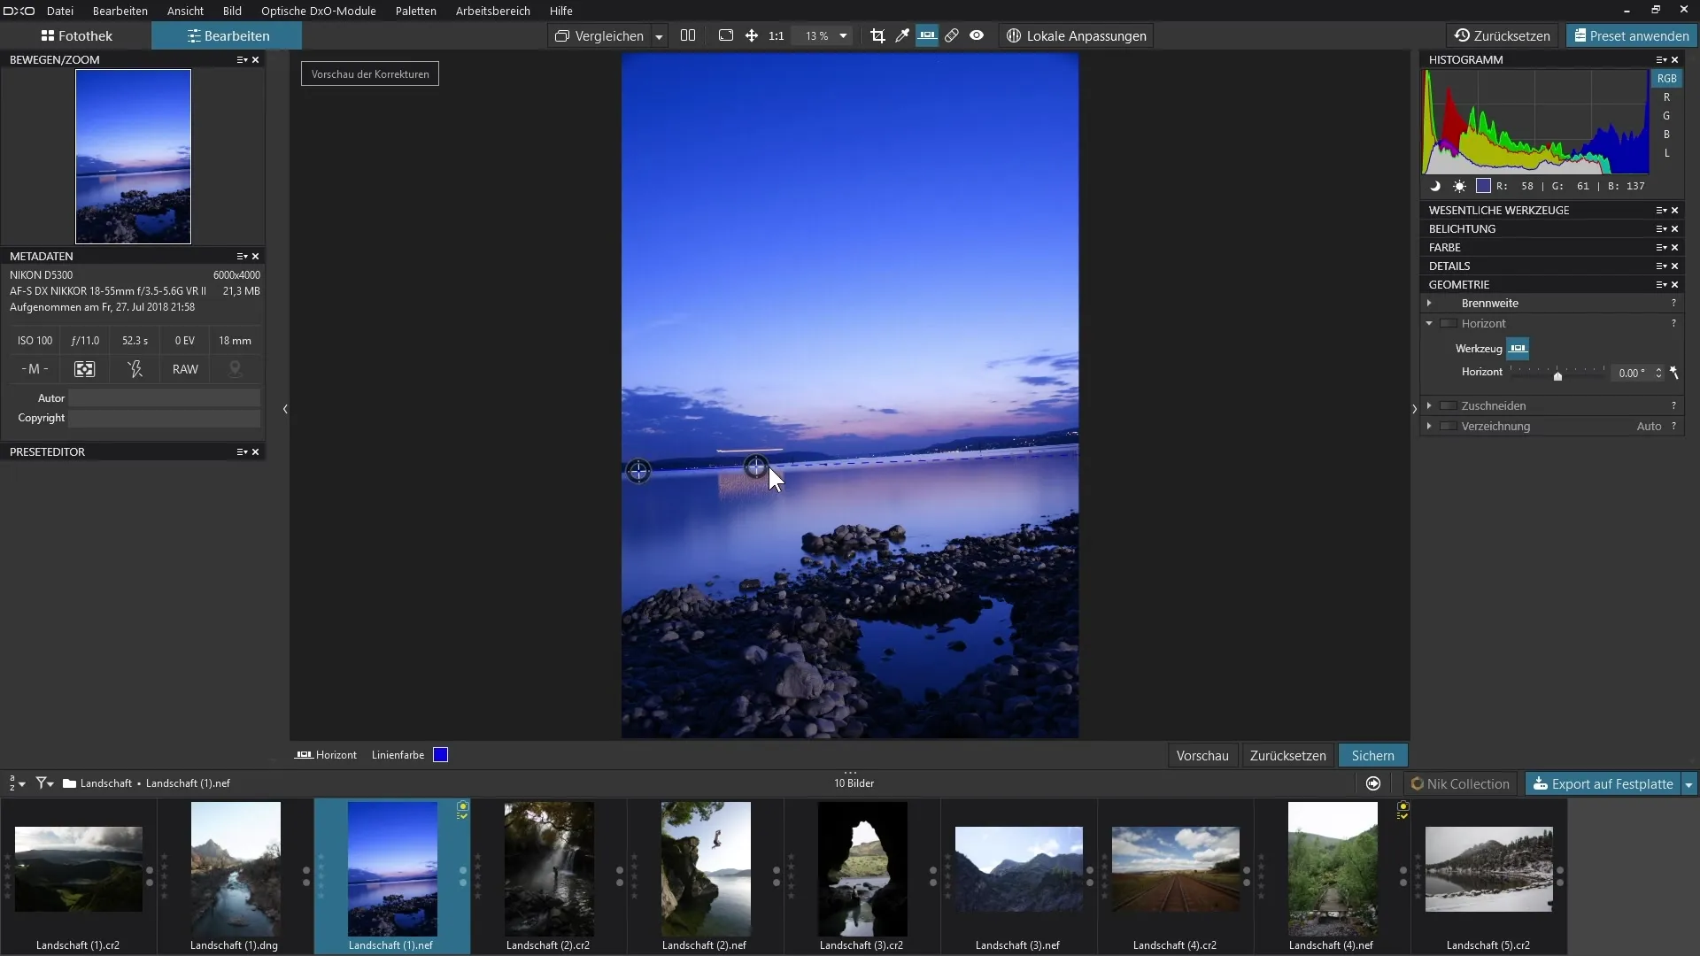Toggle highlight clipping sun icon

pyautogui.click(x=1459, y=186)
